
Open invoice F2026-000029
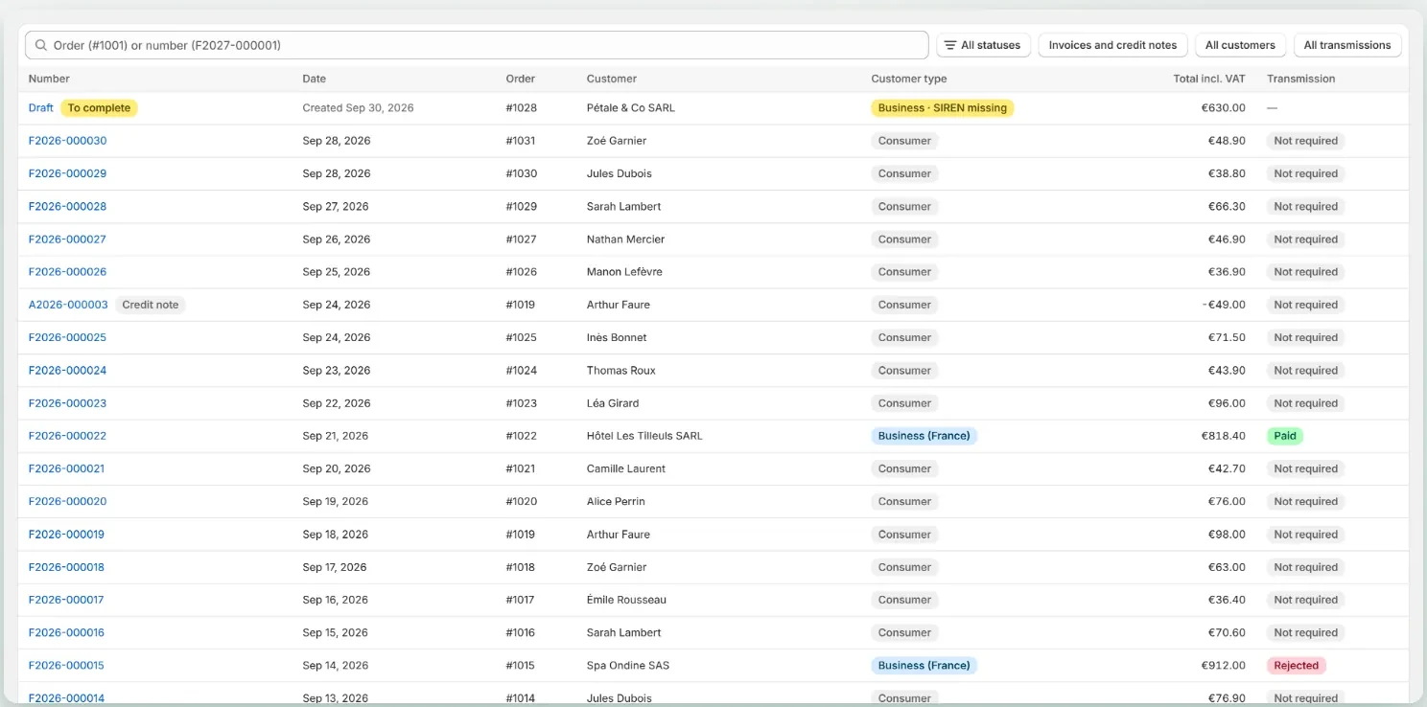(67, 173)
